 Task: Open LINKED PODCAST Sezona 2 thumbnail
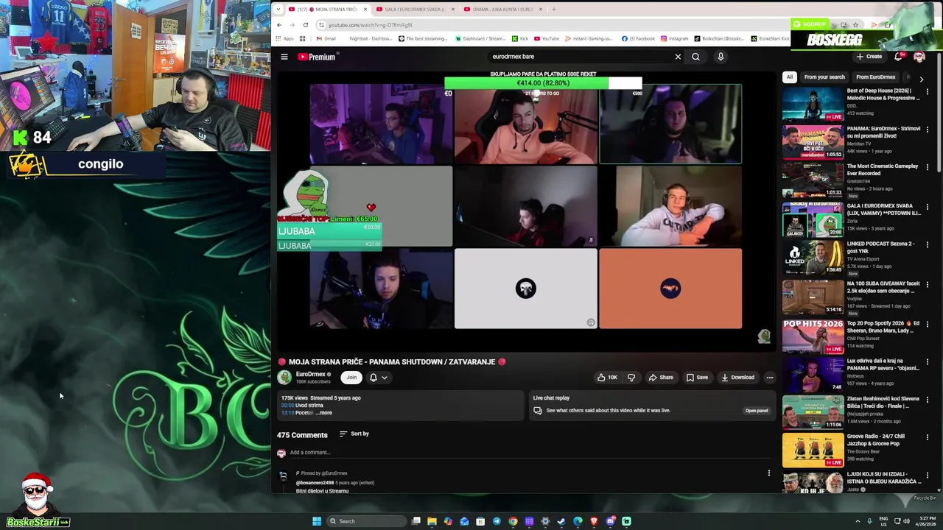[813, 257]
